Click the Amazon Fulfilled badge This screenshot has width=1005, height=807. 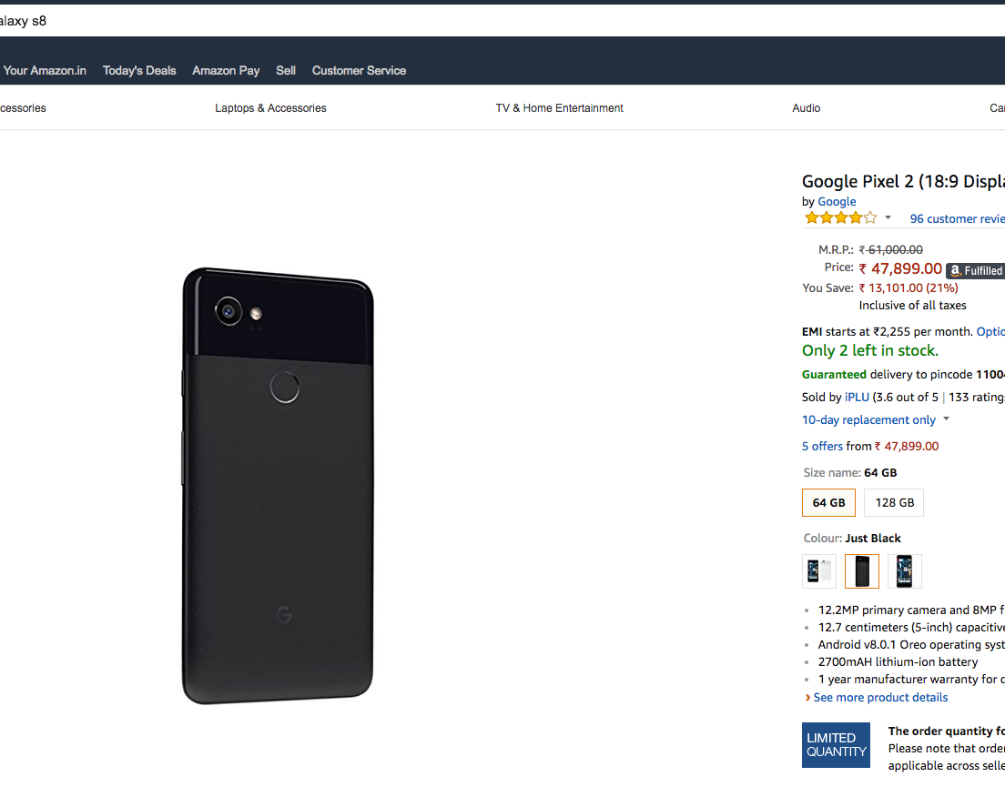pyautogui.click(x=975, y=270)
